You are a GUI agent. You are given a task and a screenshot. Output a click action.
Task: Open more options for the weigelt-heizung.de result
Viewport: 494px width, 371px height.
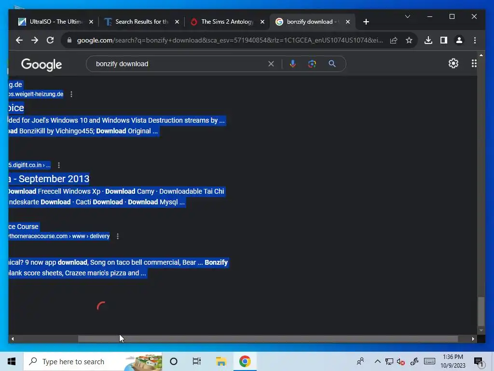tap(71, 94)
